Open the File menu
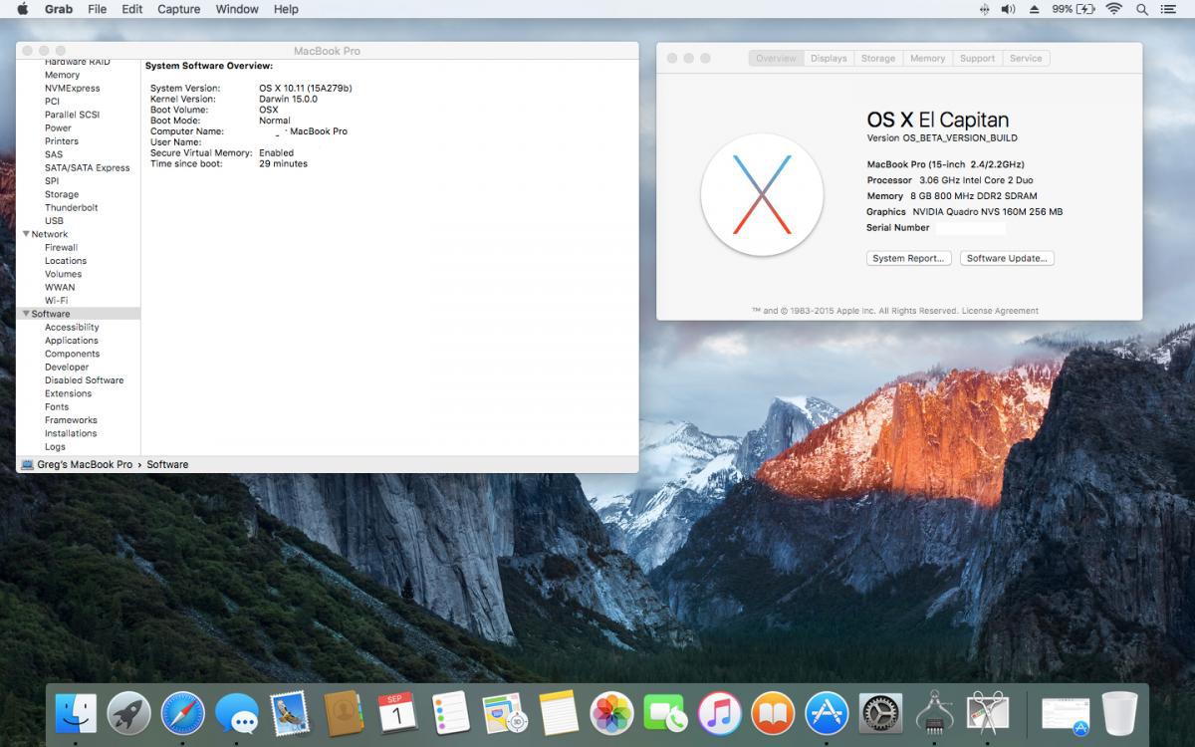The width and height of the screenshot is (1195, 747). [x=97, y=9]
